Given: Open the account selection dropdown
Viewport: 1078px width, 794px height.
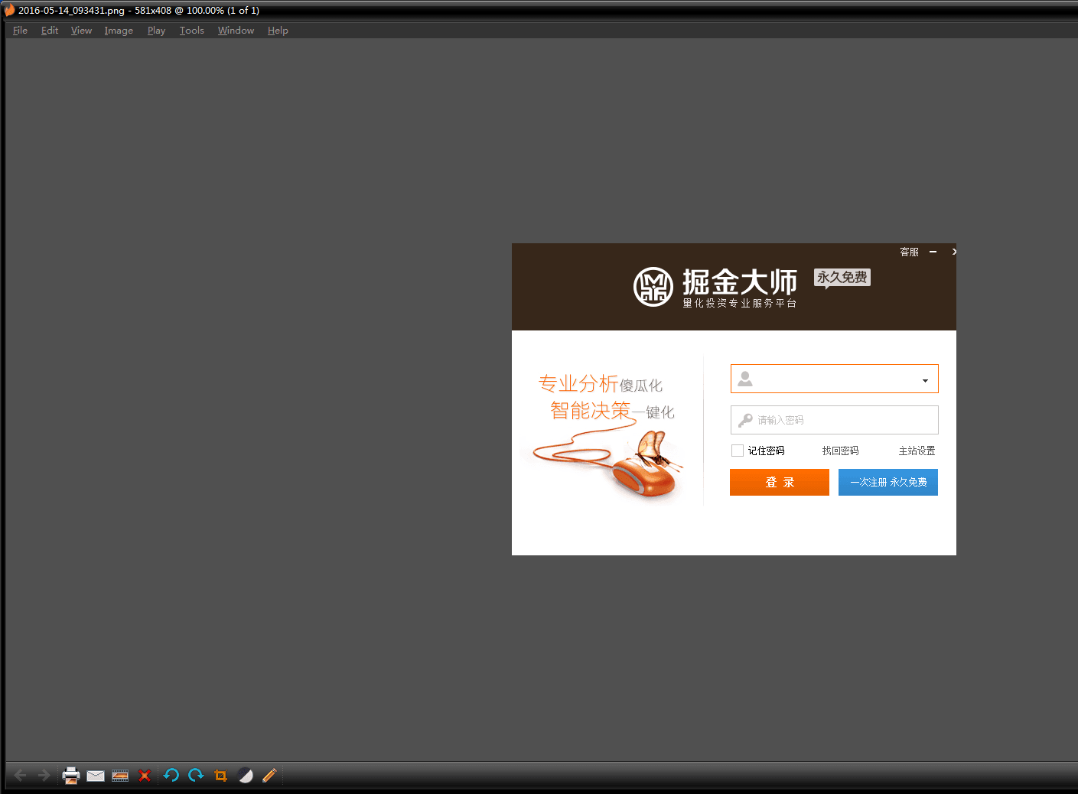Looking at the screenshot, I should (925, 379).
